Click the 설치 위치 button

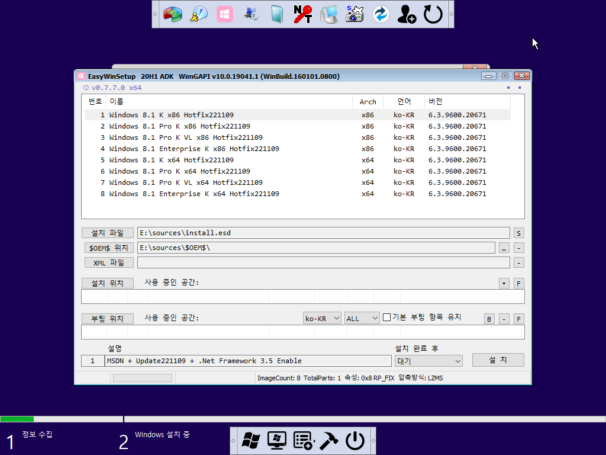[108, 283]
